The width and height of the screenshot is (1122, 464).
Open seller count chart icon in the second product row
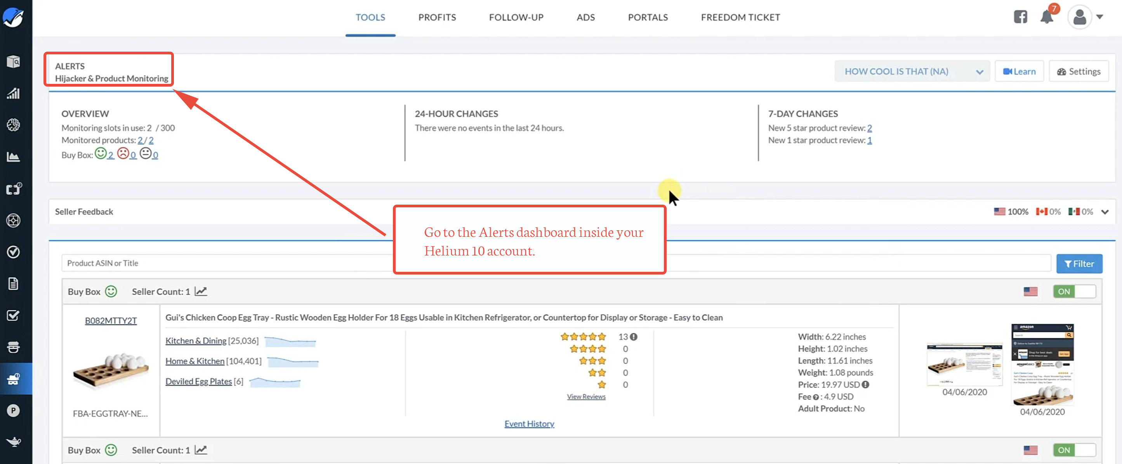200,450
